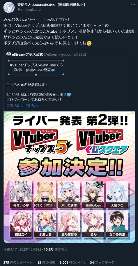Click 犬山たまき character portrait
138x266 pixels.
(69, 195)
